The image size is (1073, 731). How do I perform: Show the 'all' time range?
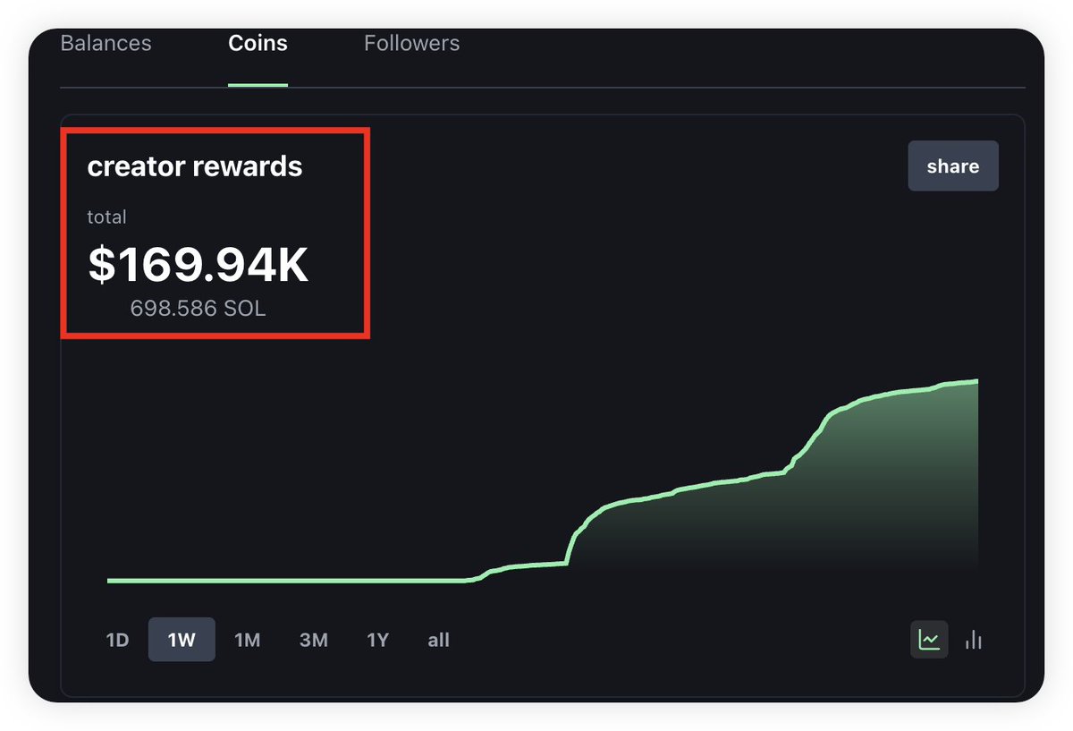(x=438, y=640)
